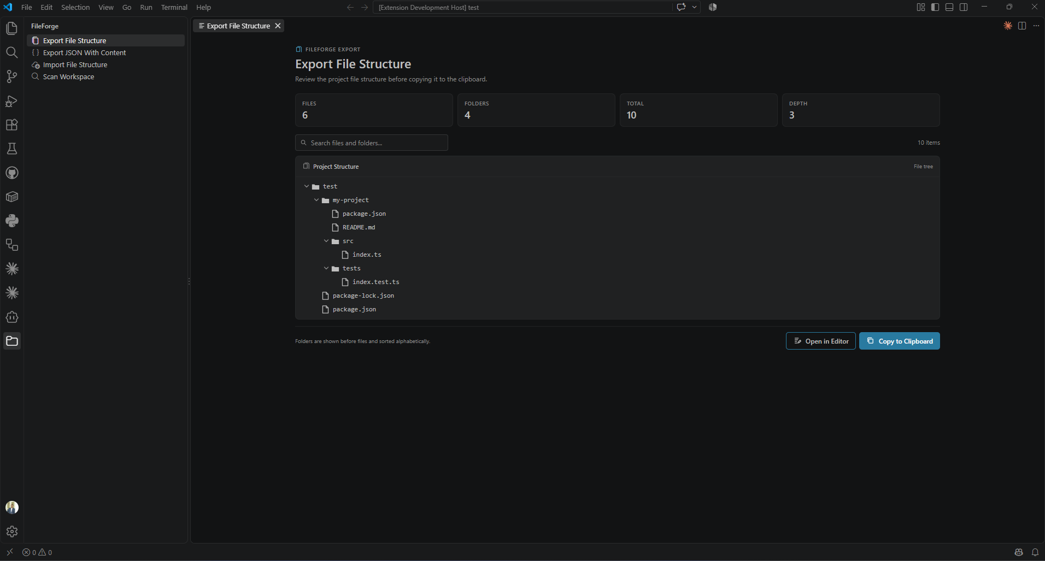Viewport: 1045px width, 561px height.
Task: Open the Selection menu
Action: click(75, 7)
